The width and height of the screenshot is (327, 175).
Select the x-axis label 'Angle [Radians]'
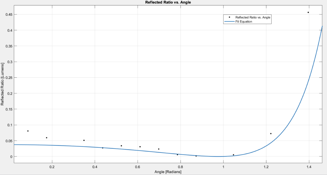click(x=168, y=172)
